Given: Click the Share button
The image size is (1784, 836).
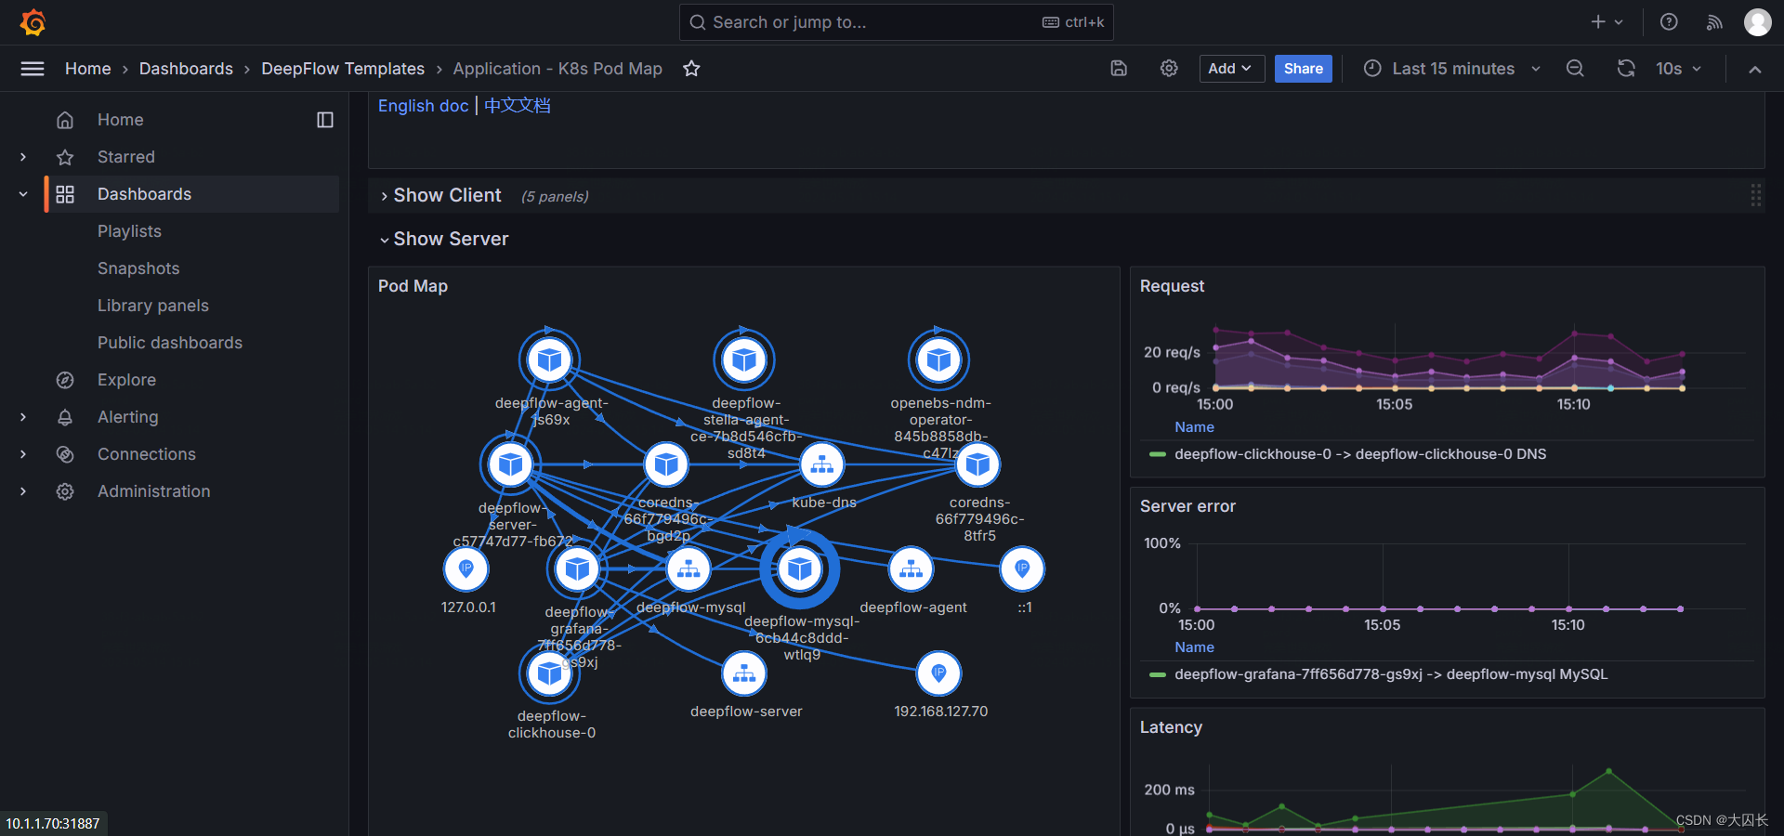Looking at the screenshot, I should tap(1303, 69).
